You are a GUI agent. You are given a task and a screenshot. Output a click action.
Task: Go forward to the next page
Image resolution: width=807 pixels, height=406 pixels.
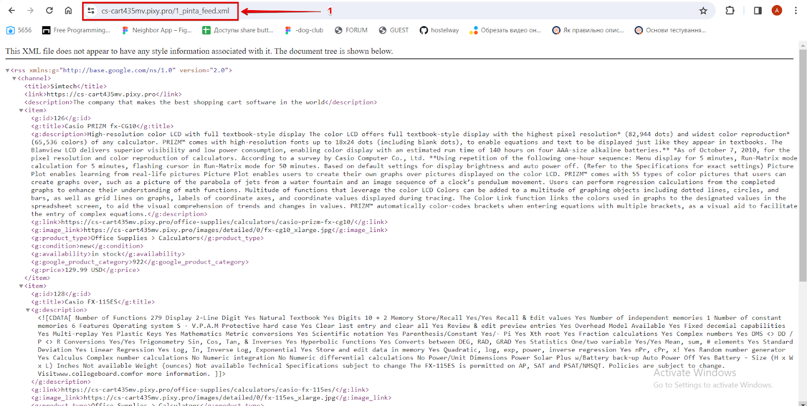pyautogui.click(x=30, y=11)
